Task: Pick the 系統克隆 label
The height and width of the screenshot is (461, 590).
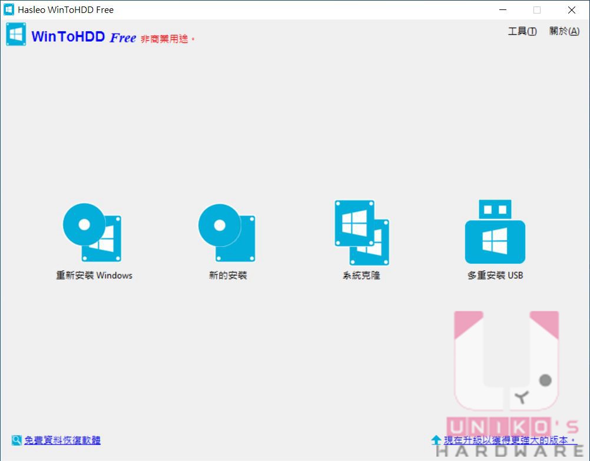Action: 361,276
